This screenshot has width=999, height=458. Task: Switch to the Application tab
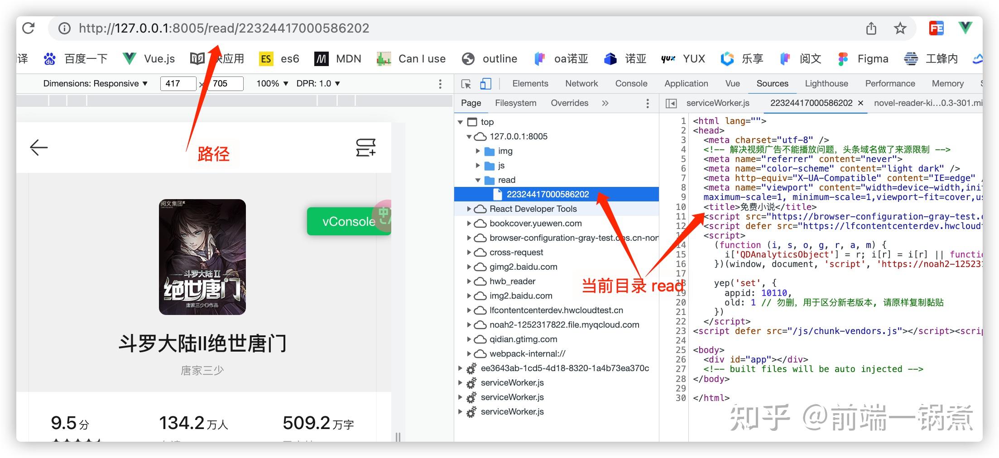[686, 84]
